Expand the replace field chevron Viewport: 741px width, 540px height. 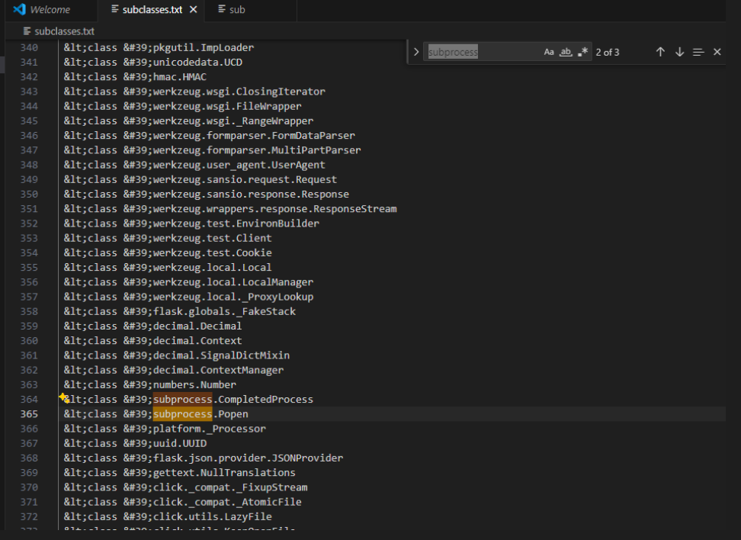click(x=416, y=52)
